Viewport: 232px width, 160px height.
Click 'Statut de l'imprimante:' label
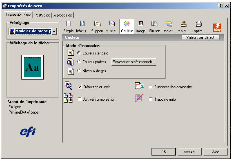[27, 102]
